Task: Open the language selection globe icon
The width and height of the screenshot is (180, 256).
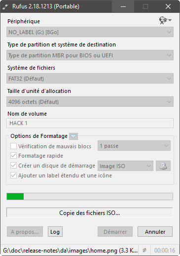Action: point(165,20)
